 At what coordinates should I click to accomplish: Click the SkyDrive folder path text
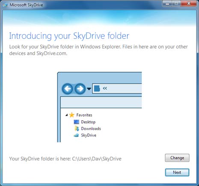click(x=97, y=159)
